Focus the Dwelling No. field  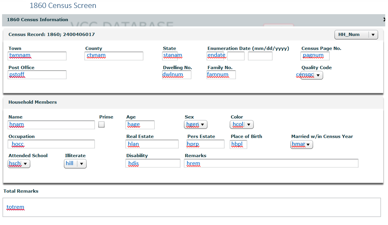click(x=177, y=75)
